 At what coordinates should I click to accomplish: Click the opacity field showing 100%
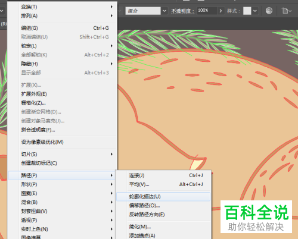[207, 11]
